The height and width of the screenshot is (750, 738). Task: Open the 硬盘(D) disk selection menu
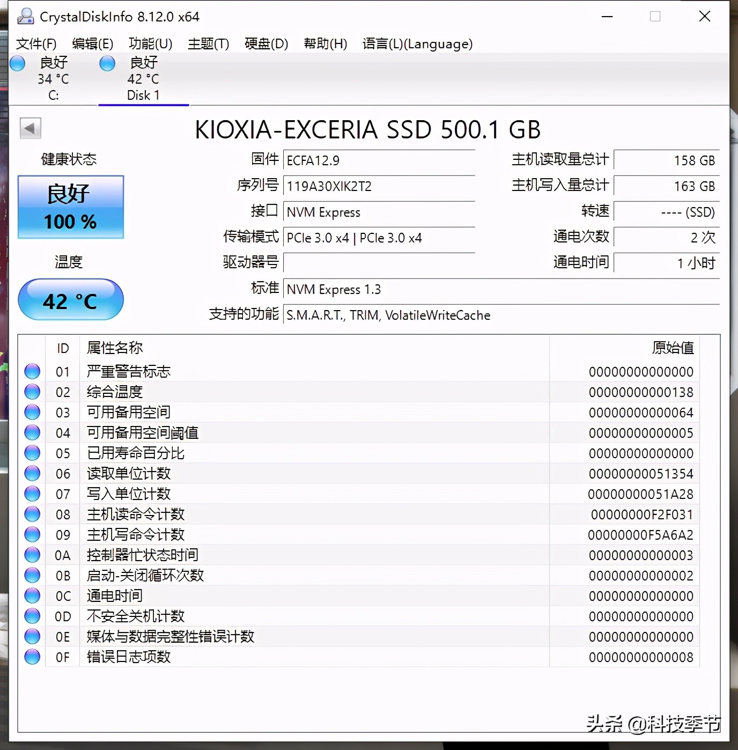[265, 44]
